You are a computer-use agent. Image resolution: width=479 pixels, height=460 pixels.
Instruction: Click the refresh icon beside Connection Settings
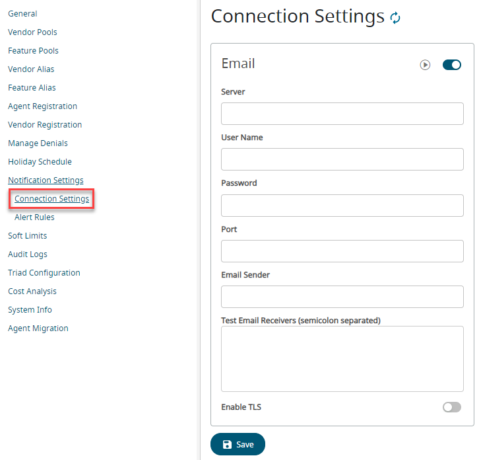point(395,18)
